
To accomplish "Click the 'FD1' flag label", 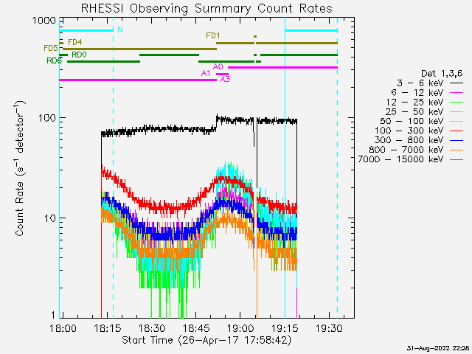I will coord(213,35).
